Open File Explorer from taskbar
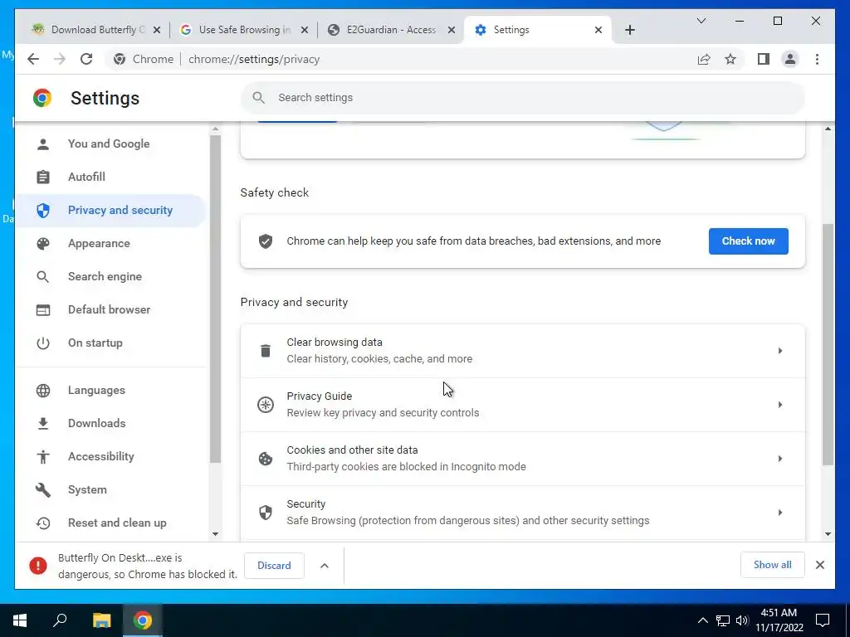 102,620
